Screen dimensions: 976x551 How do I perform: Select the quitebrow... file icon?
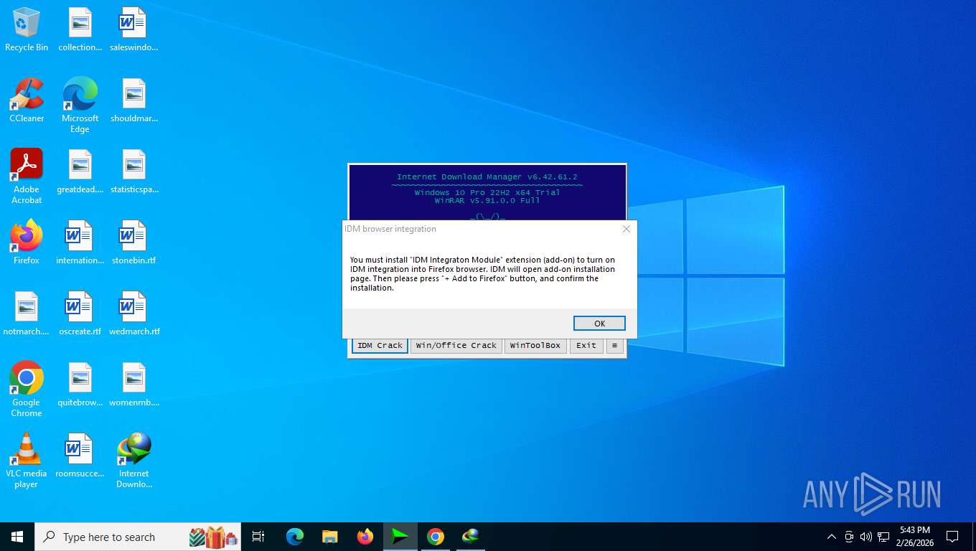click(x=80, y=385)
